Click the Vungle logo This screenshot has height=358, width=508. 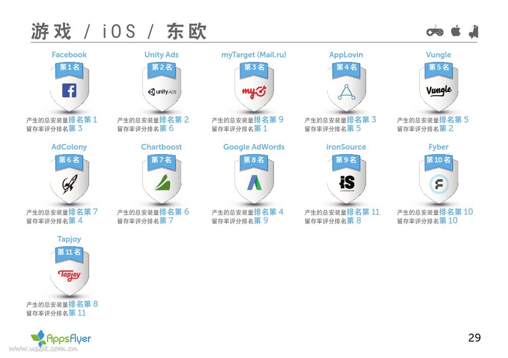(439, 90)
